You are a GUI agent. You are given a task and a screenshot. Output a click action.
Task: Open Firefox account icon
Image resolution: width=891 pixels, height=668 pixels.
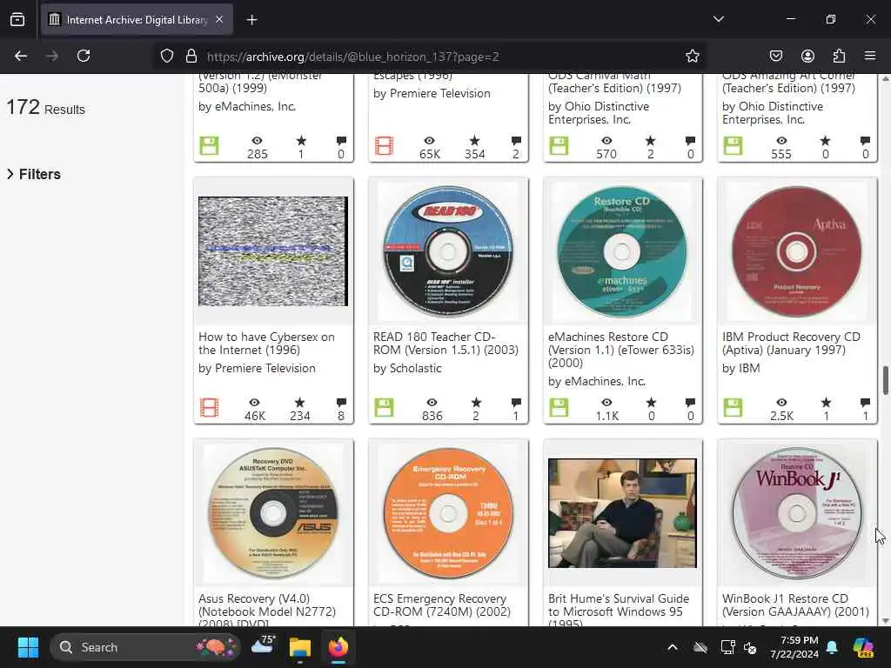807,56
